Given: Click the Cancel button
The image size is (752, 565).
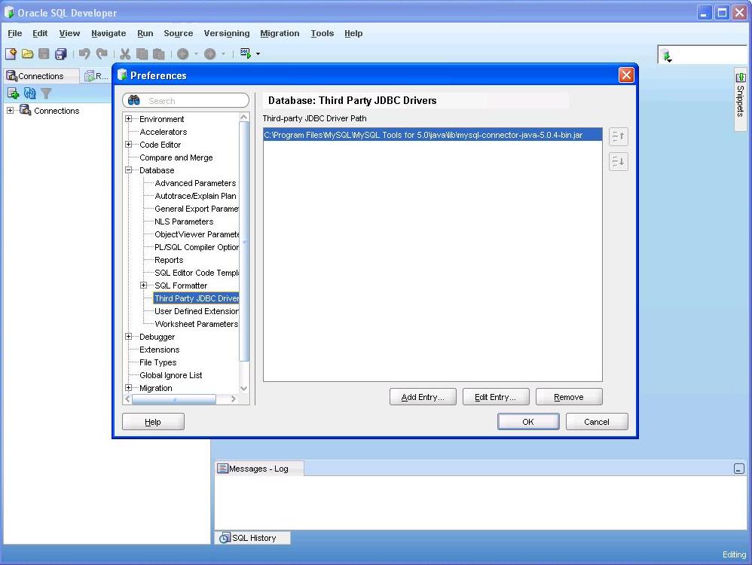Looking at the screenshot, I should click(x=597, y=422).
